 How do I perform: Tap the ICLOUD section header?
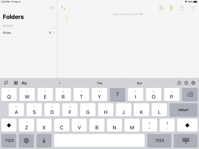coord(8,26)
